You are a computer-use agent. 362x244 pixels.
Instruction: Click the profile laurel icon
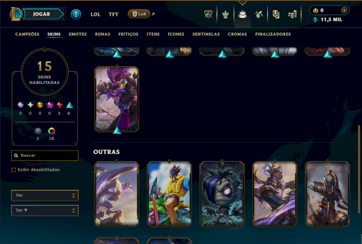tap(225, 14)
